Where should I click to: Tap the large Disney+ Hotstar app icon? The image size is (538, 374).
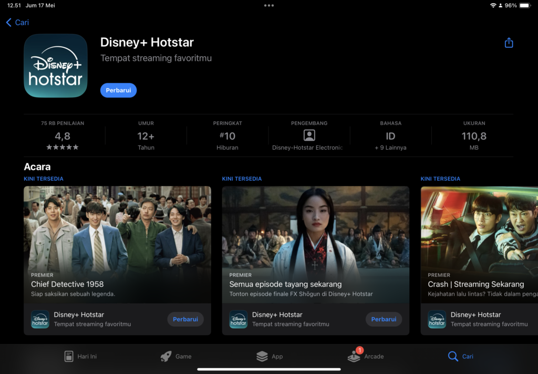(56, 66)
